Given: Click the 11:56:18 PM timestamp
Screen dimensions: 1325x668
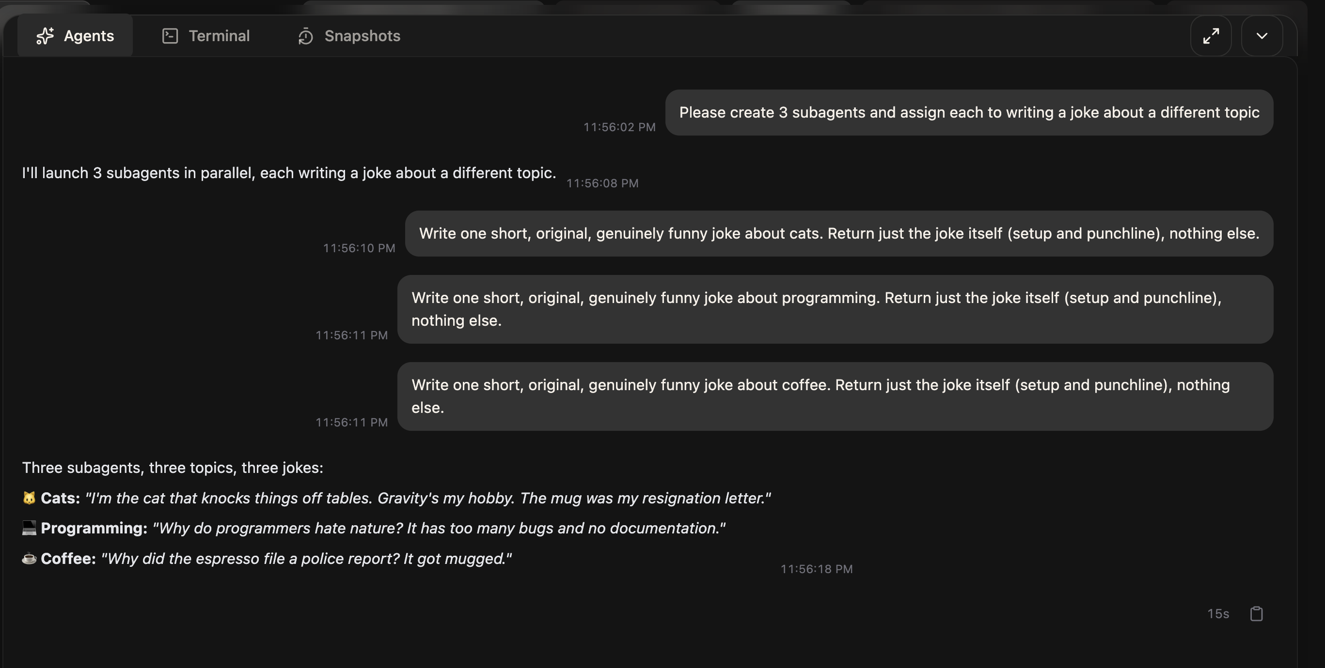Looking at the screenshot, I should pyautogui.click(x=816, y=569).
